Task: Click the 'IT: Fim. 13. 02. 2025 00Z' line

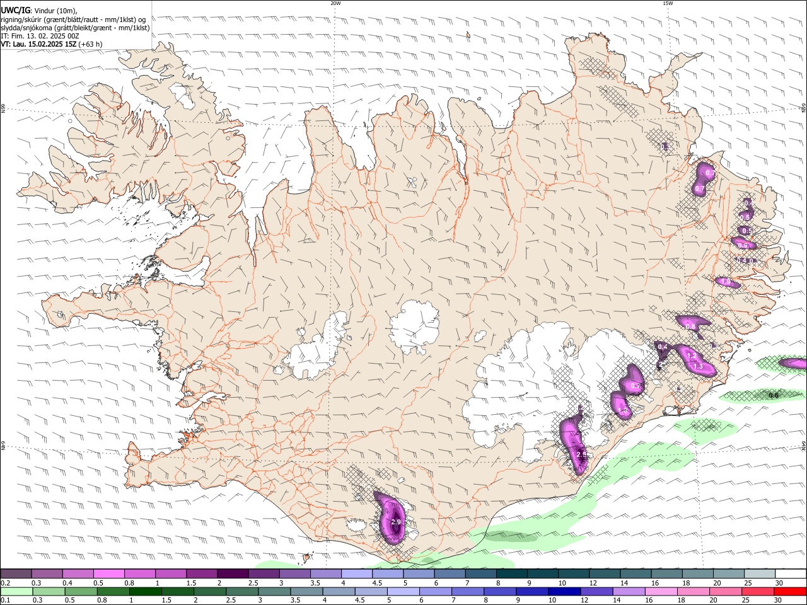Action: click(40, 36)
